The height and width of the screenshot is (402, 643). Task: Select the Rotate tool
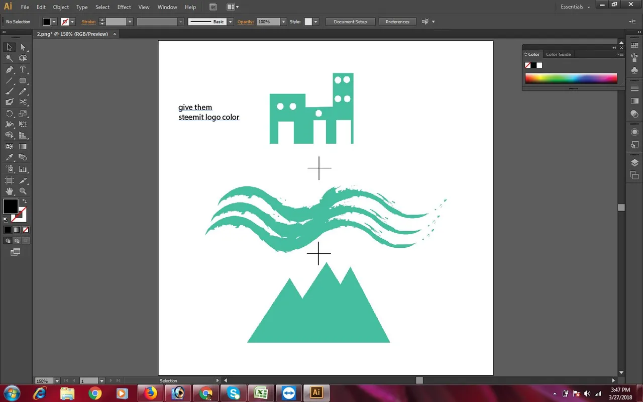[x=9, y=114]
